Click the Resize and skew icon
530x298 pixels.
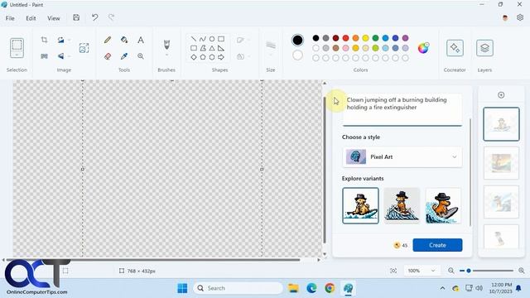coord(44,56)
